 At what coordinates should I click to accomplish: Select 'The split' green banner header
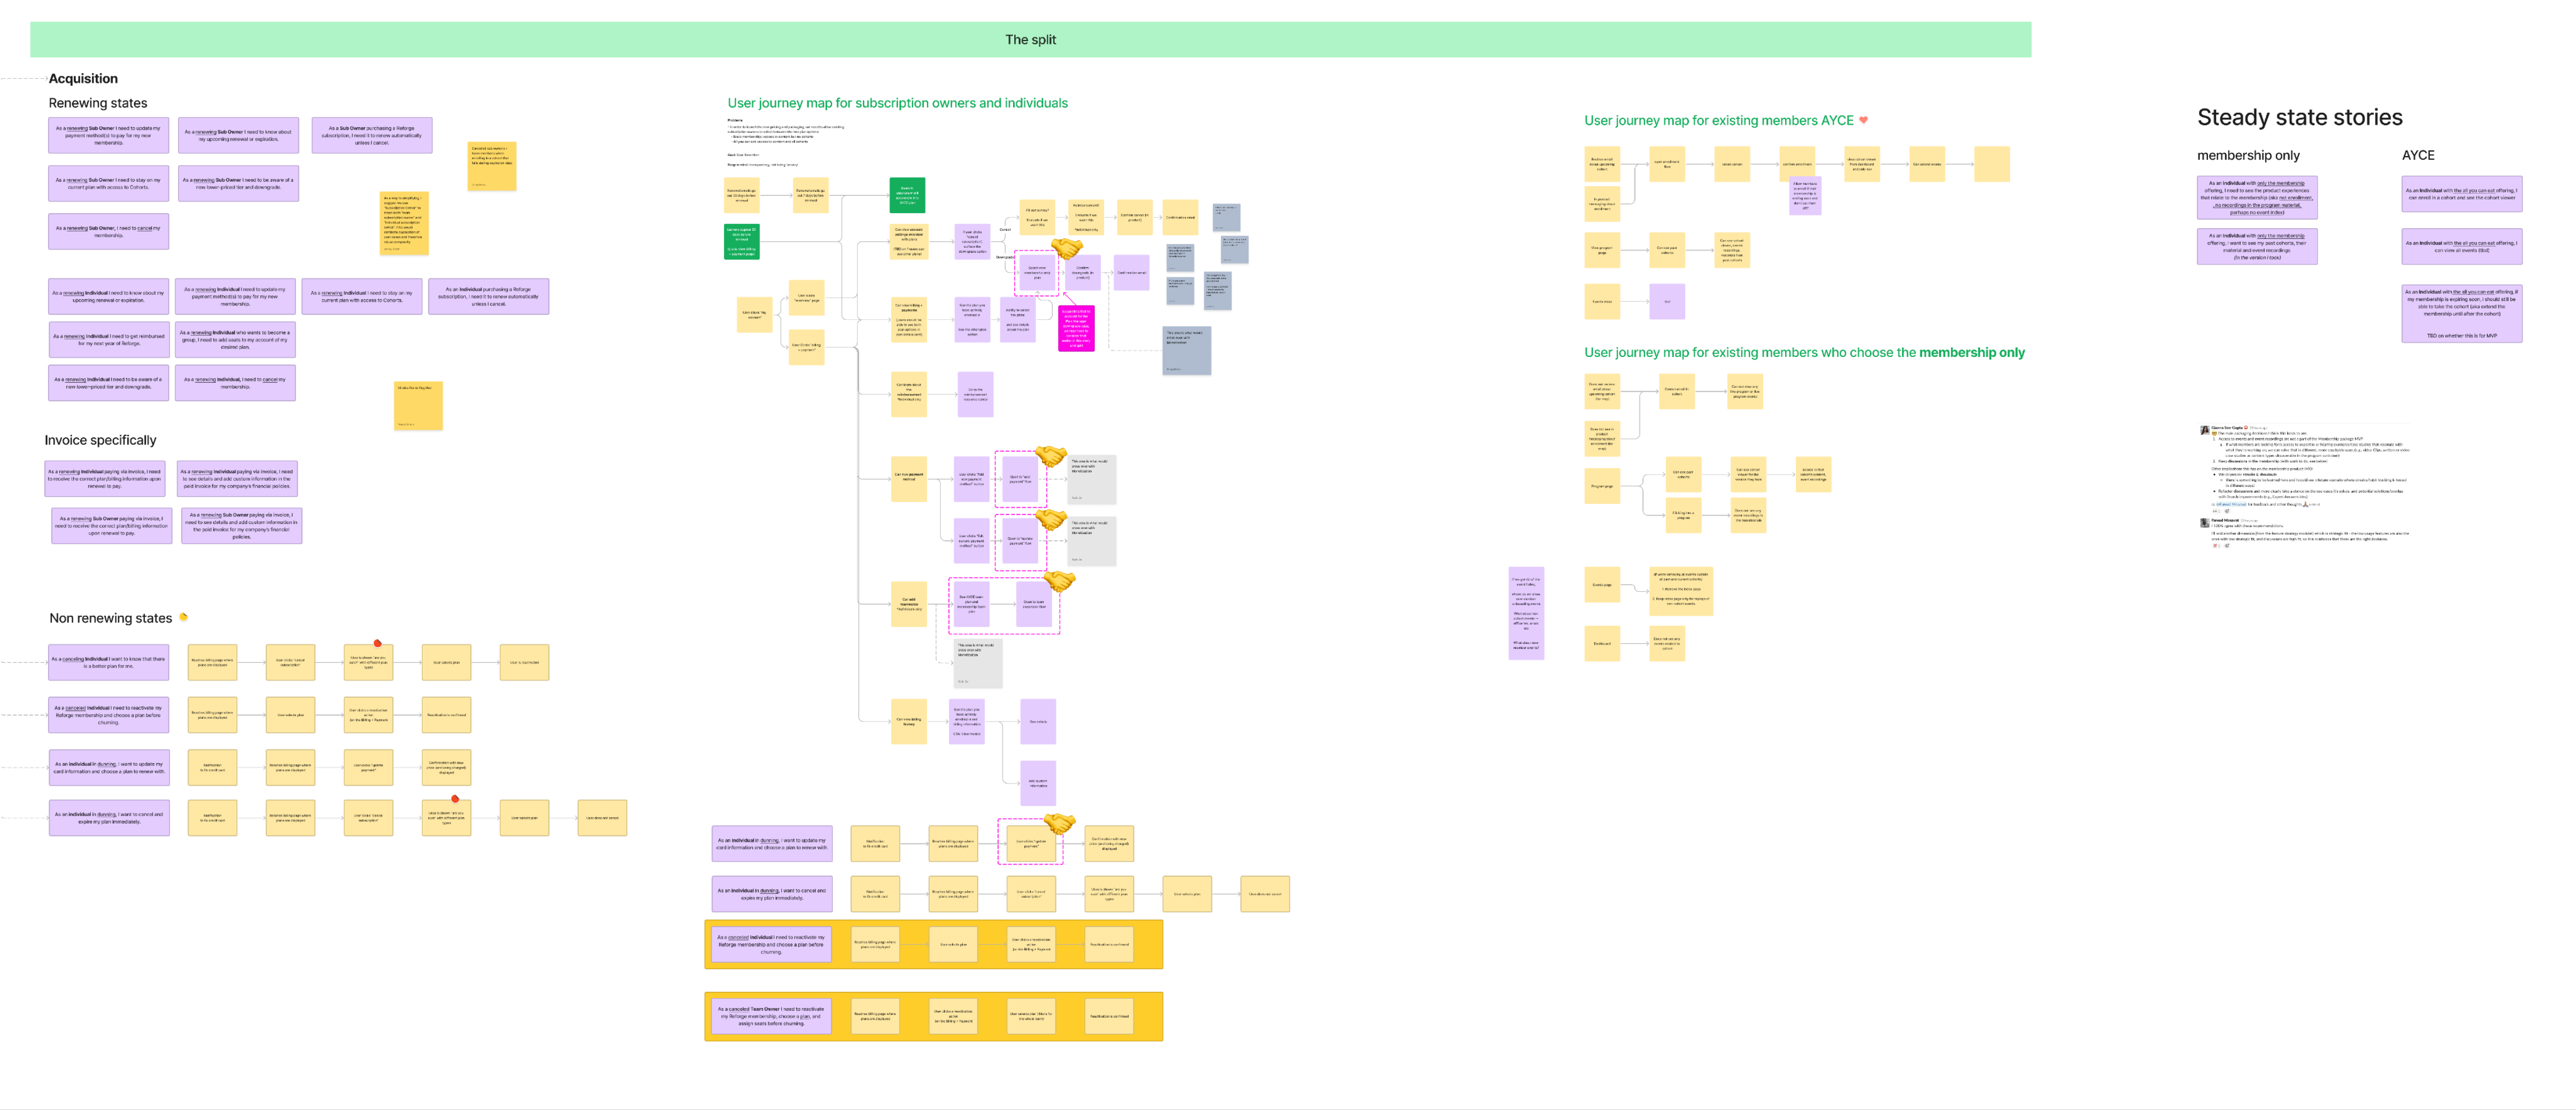click(x=1030, y=40)
